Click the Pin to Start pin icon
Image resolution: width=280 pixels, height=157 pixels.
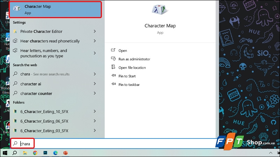point(113,75)
